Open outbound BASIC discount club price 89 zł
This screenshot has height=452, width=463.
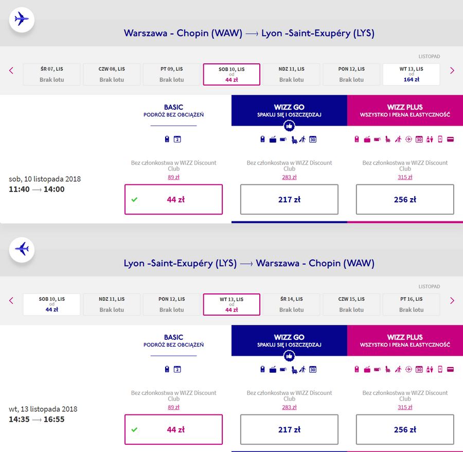(x=173, y=177)
